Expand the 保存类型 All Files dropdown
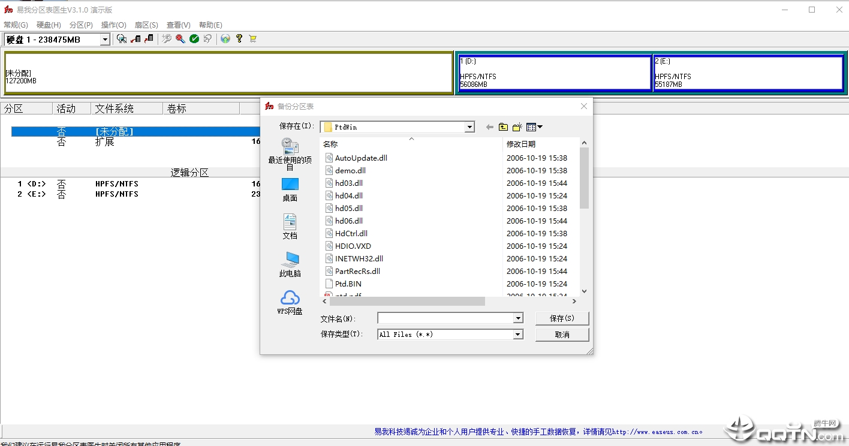This screenshot has width=849, height=446. point(518,334)
